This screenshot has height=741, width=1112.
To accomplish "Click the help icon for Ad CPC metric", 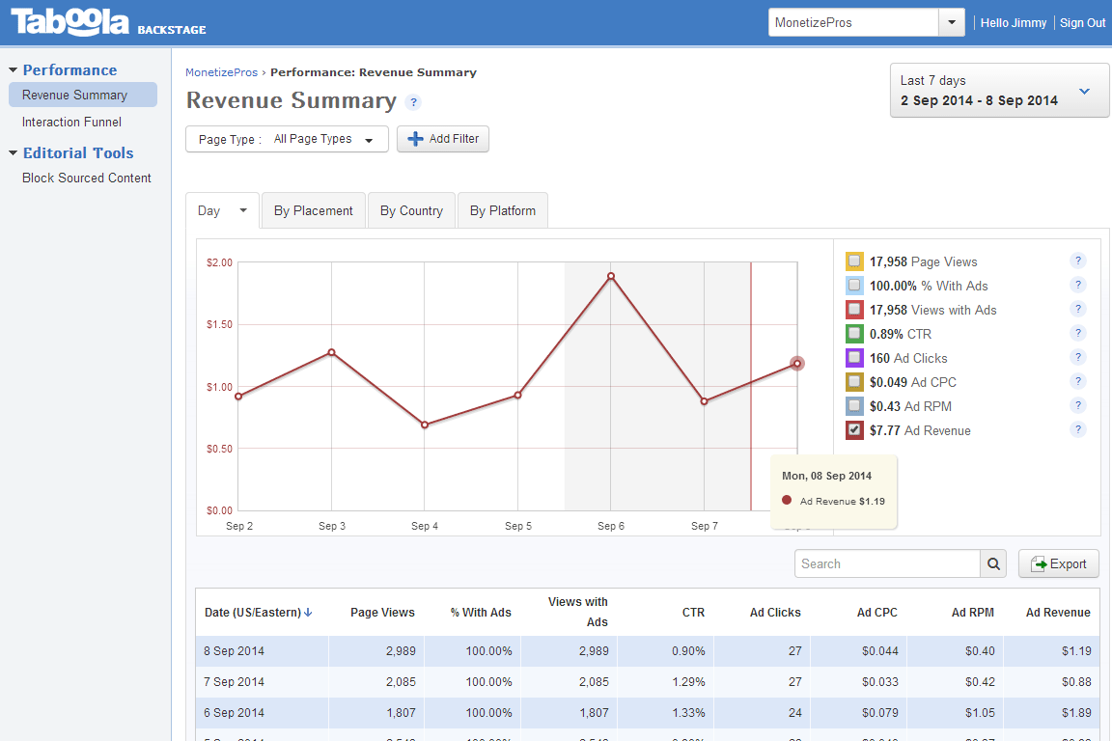I will tap(1078, 381).
